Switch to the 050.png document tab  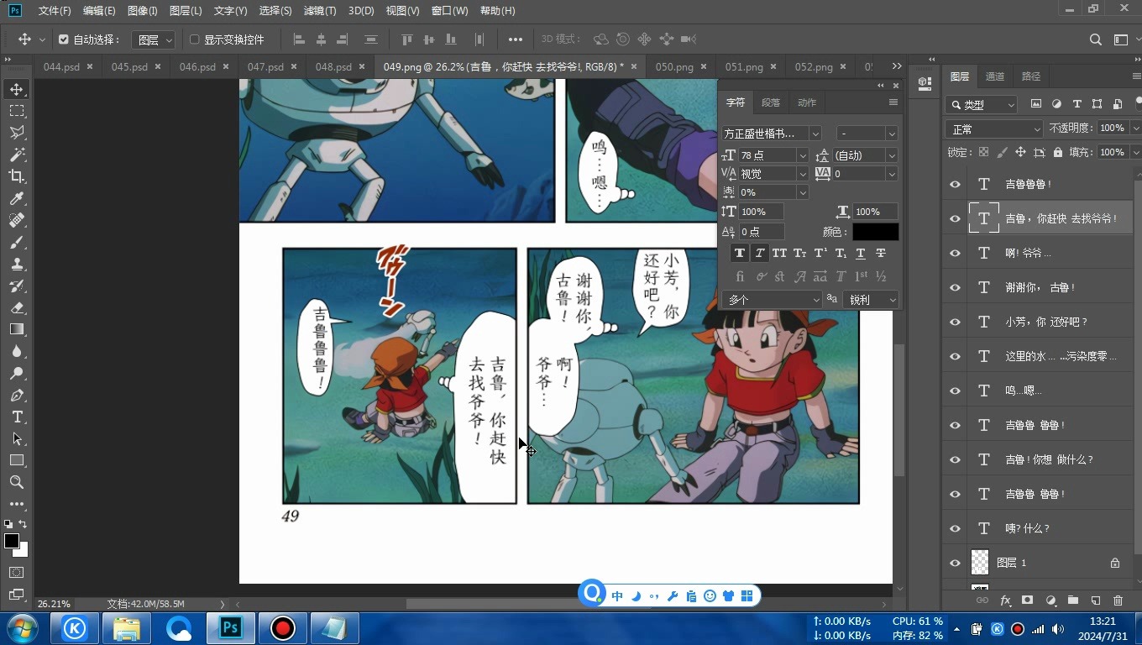(674, 66)
